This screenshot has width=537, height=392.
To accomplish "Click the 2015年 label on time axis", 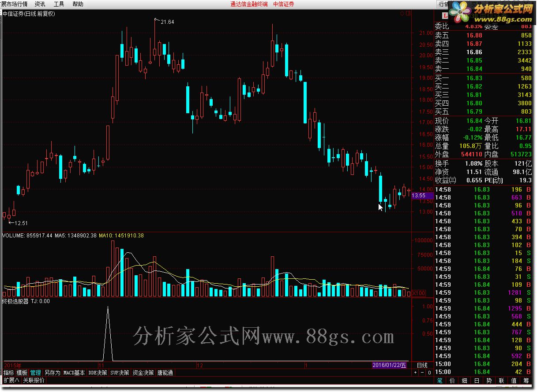I will coord(12,366).
